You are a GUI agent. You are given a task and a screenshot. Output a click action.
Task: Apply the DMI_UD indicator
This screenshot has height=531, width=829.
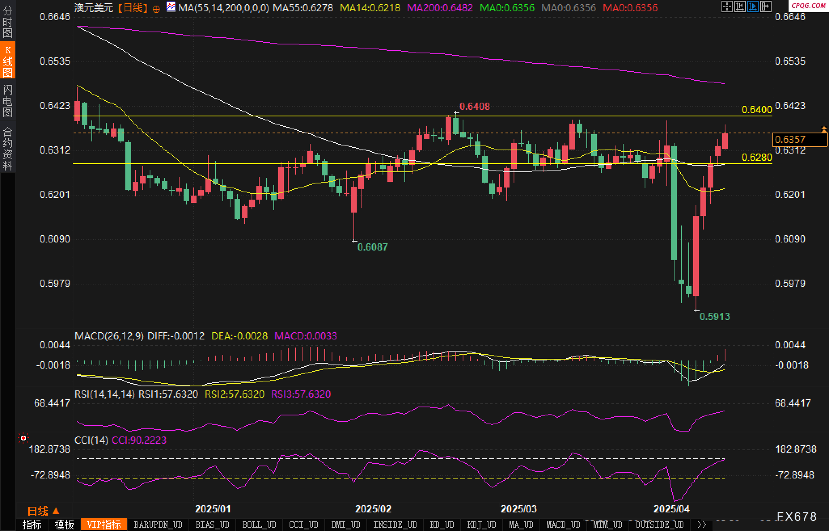coord(345,525)
